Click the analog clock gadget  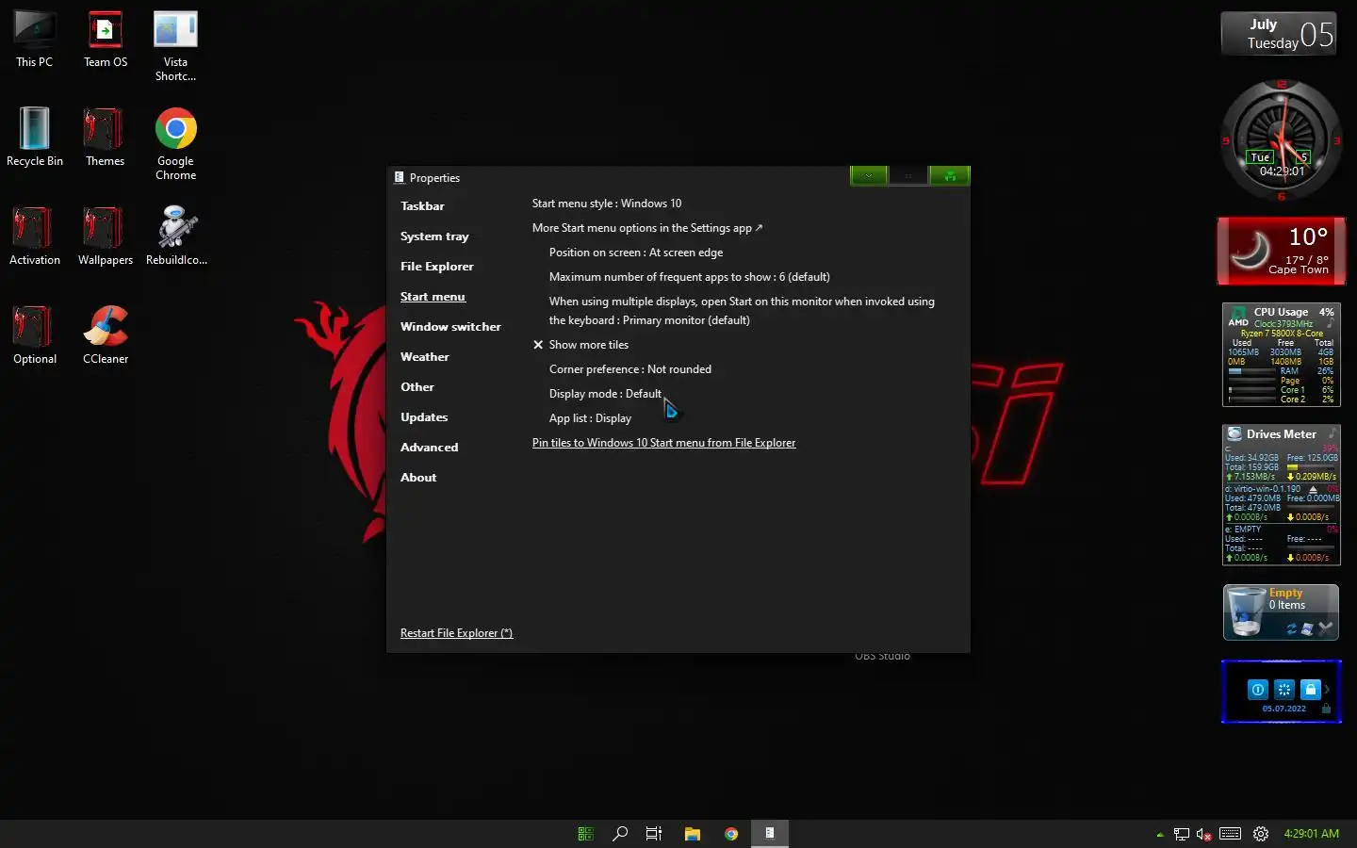1282,139
